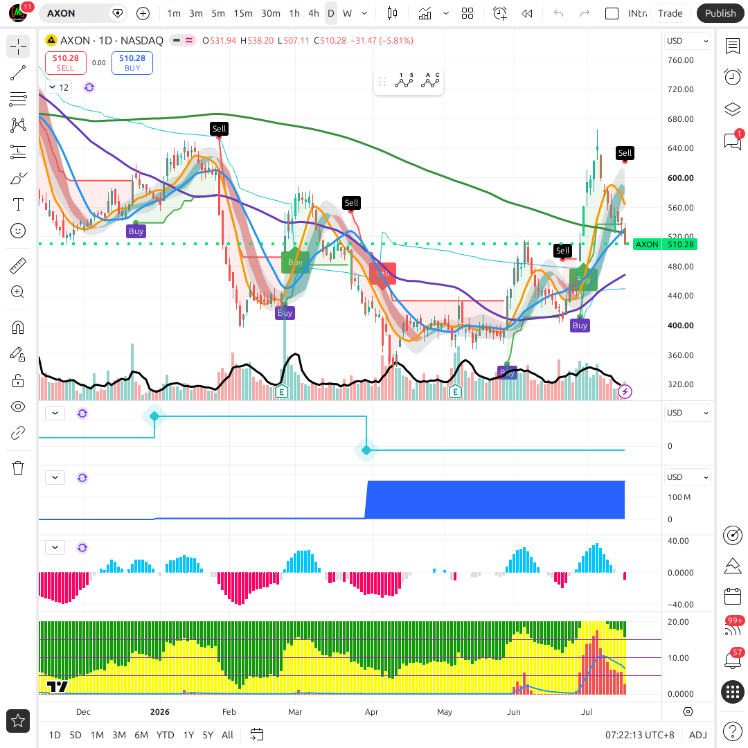Select the 1m timeframe
Screen dimensions: 748x748
pos(174,13)
